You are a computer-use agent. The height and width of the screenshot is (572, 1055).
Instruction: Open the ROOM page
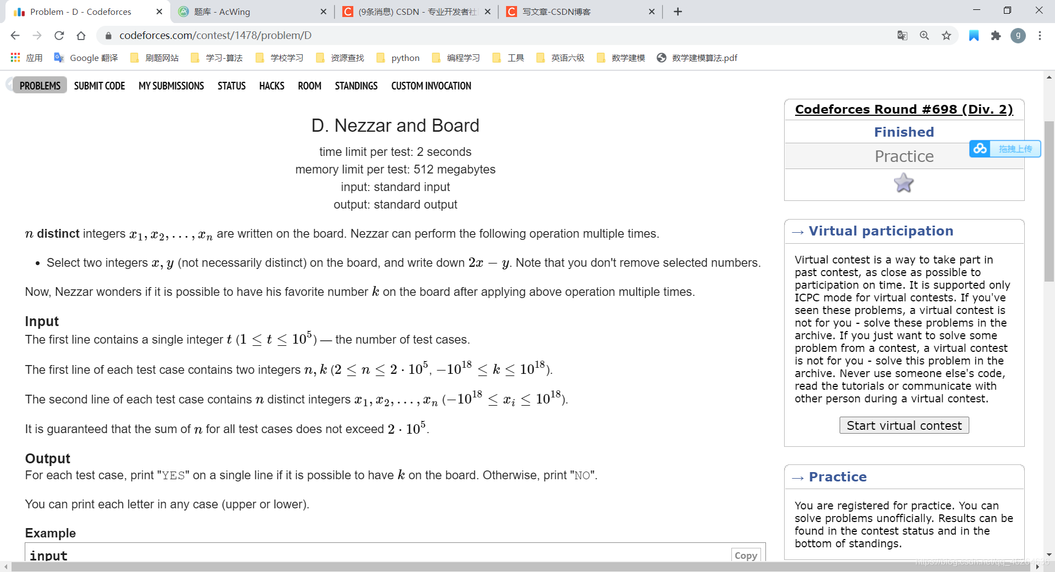click(x=309, y=86)
